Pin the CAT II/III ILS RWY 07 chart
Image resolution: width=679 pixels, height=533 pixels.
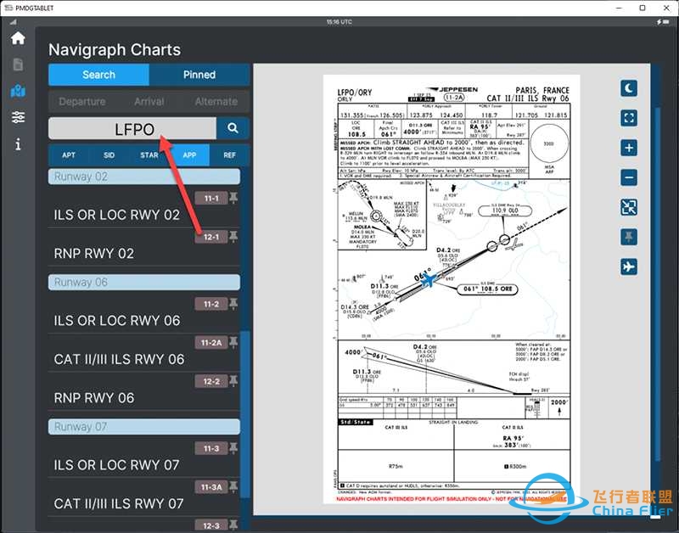[233, 487]
